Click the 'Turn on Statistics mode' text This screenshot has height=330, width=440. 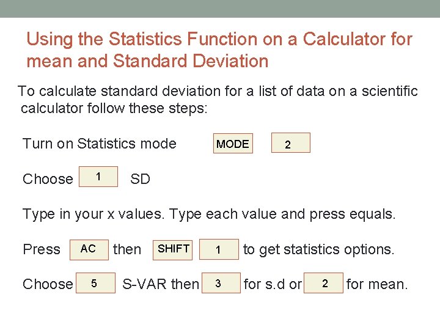click(x=99, y=144)
